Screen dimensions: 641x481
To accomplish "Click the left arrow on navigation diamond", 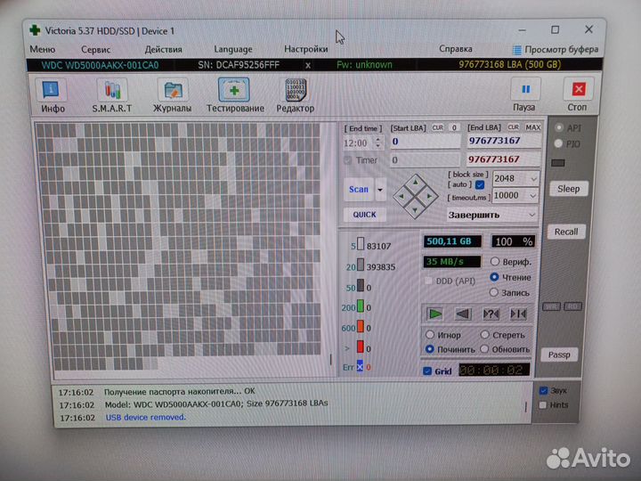I will (402, 196).
